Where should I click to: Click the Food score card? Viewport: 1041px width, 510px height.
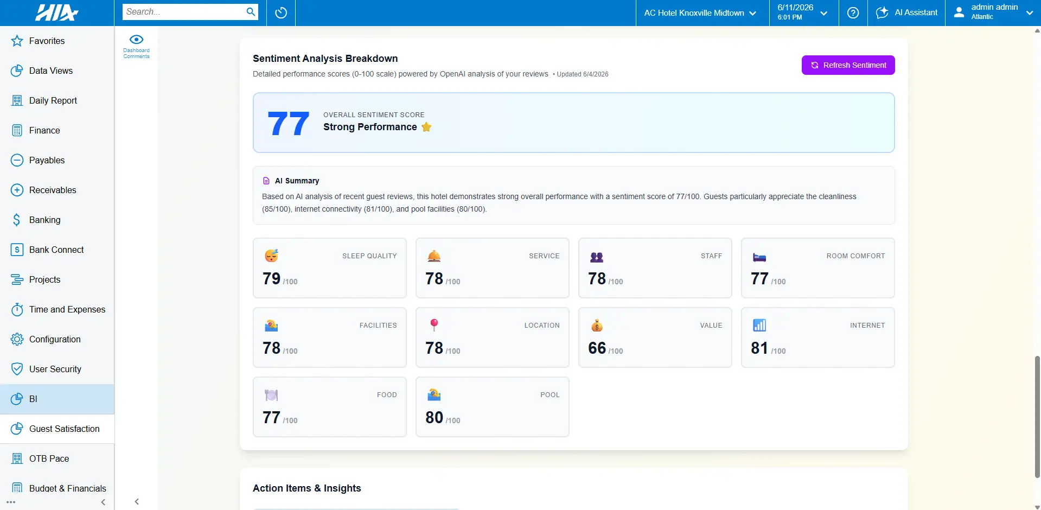(329, 407)
